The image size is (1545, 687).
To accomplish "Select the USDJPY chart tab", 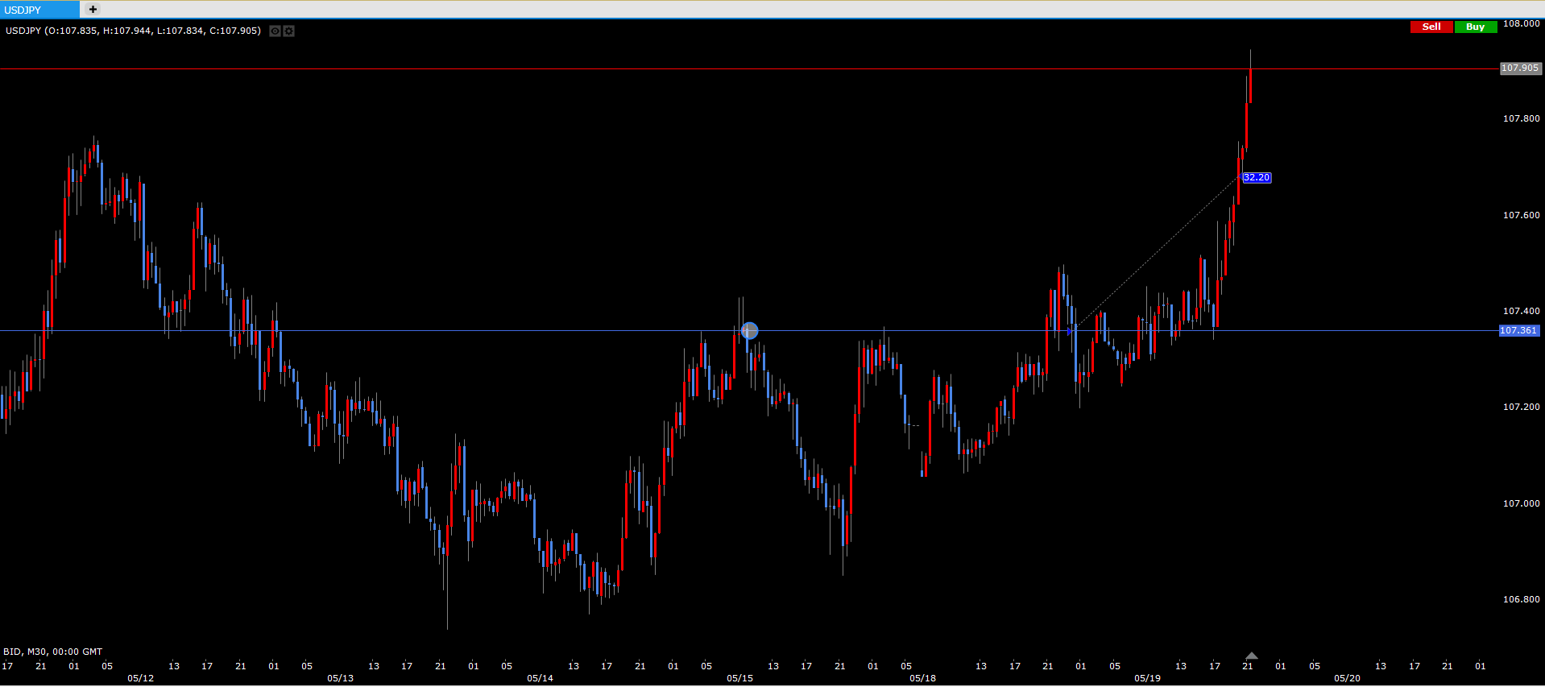I will (39, 10).
